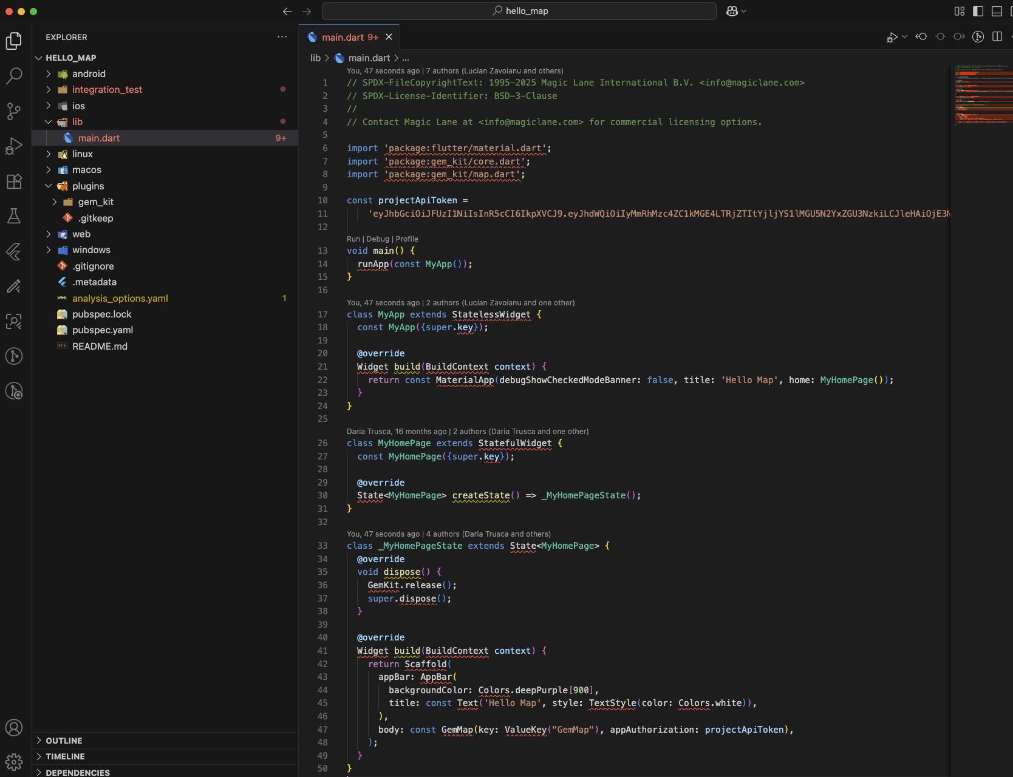
Task: Open the Source Control view
Action: pyautogui.click(x=13, y=111)
